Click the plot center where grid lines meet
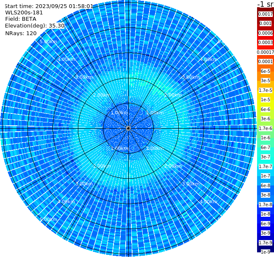The height and width of the screenshot is (257, 274). pos(128,128)
